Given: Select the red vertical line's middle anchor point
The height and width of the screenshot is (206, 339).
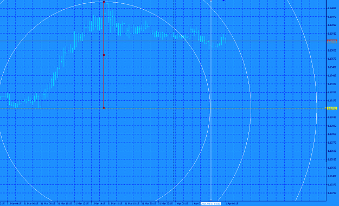Looking at the screenshot, I should (x=104, y=55).
